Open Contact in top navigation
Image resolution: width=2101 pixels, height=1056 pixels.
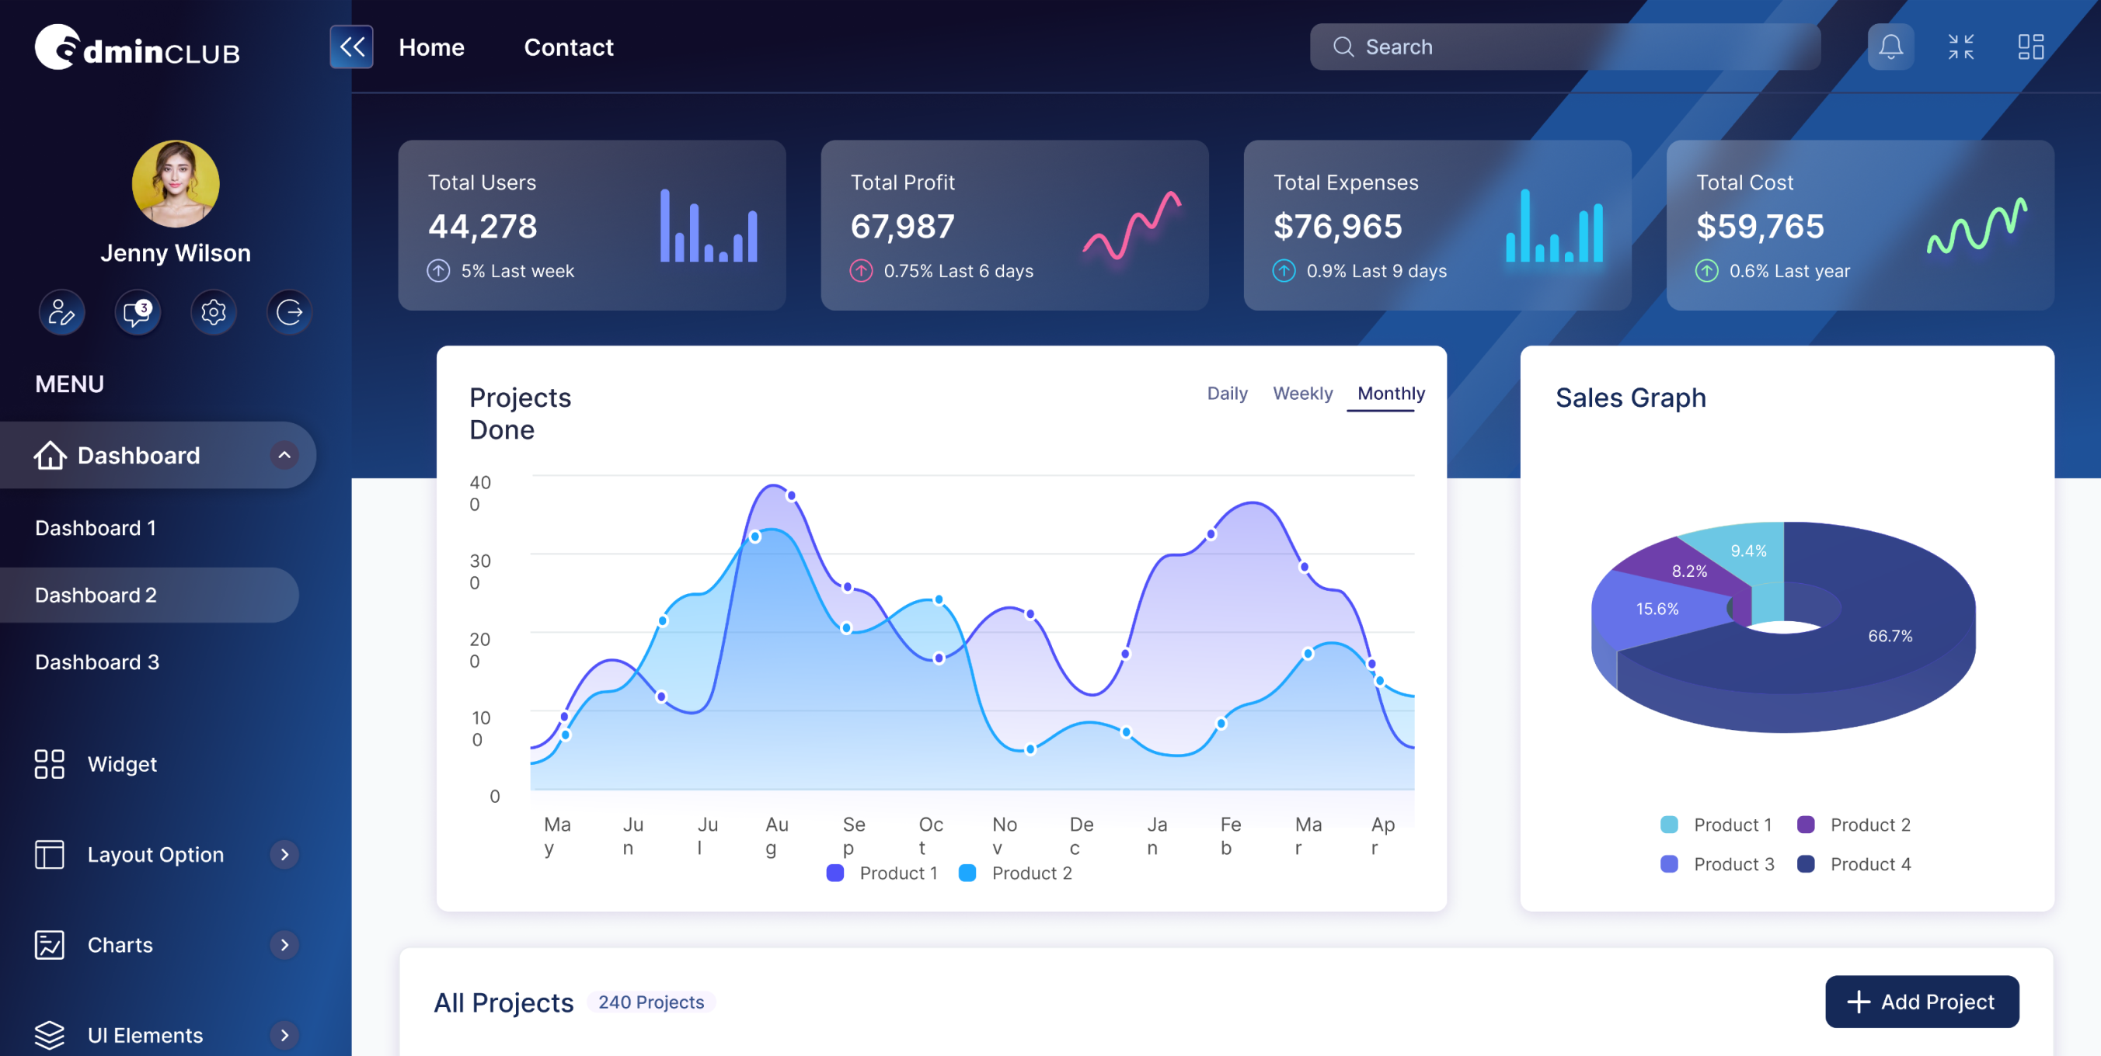coord(569,47)
